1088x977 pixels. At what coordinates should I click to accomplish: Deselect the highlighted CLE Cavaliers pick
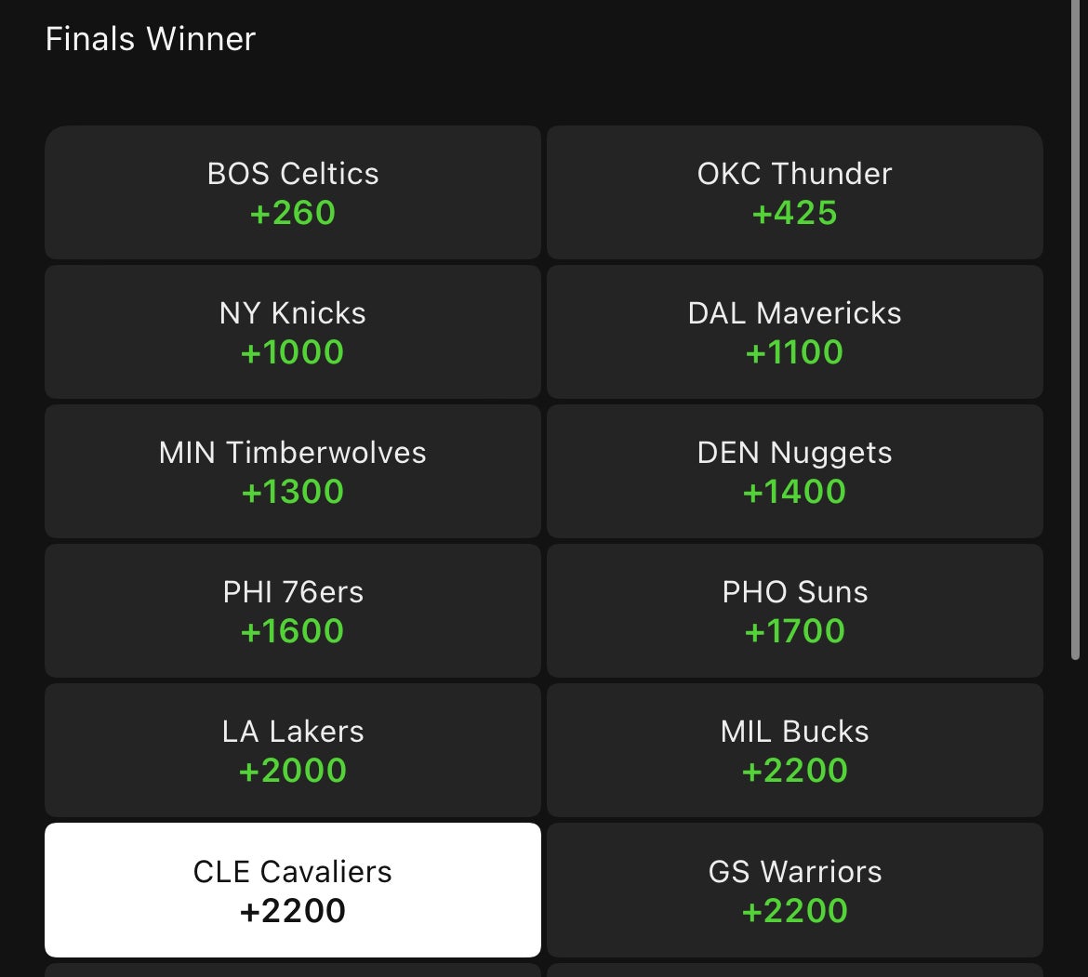pos(293,890)
